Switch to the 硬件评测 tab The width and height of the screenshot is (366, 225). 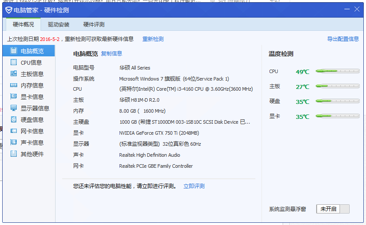coord(93,25)
